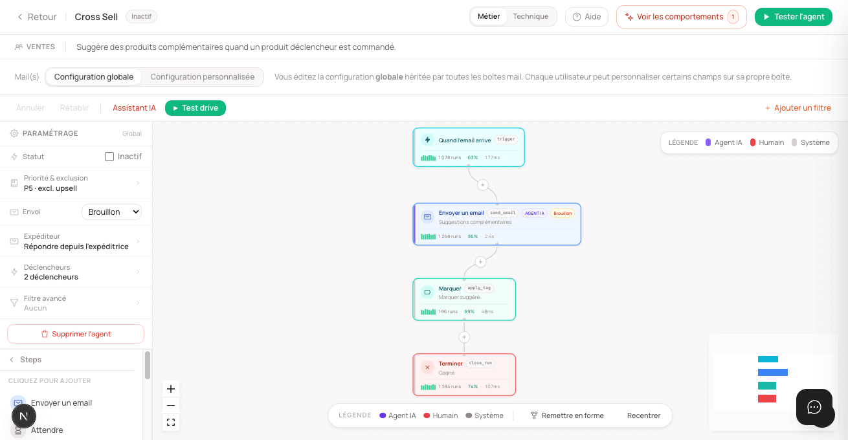Click the zoom in plus icon

tap(171, 389)
